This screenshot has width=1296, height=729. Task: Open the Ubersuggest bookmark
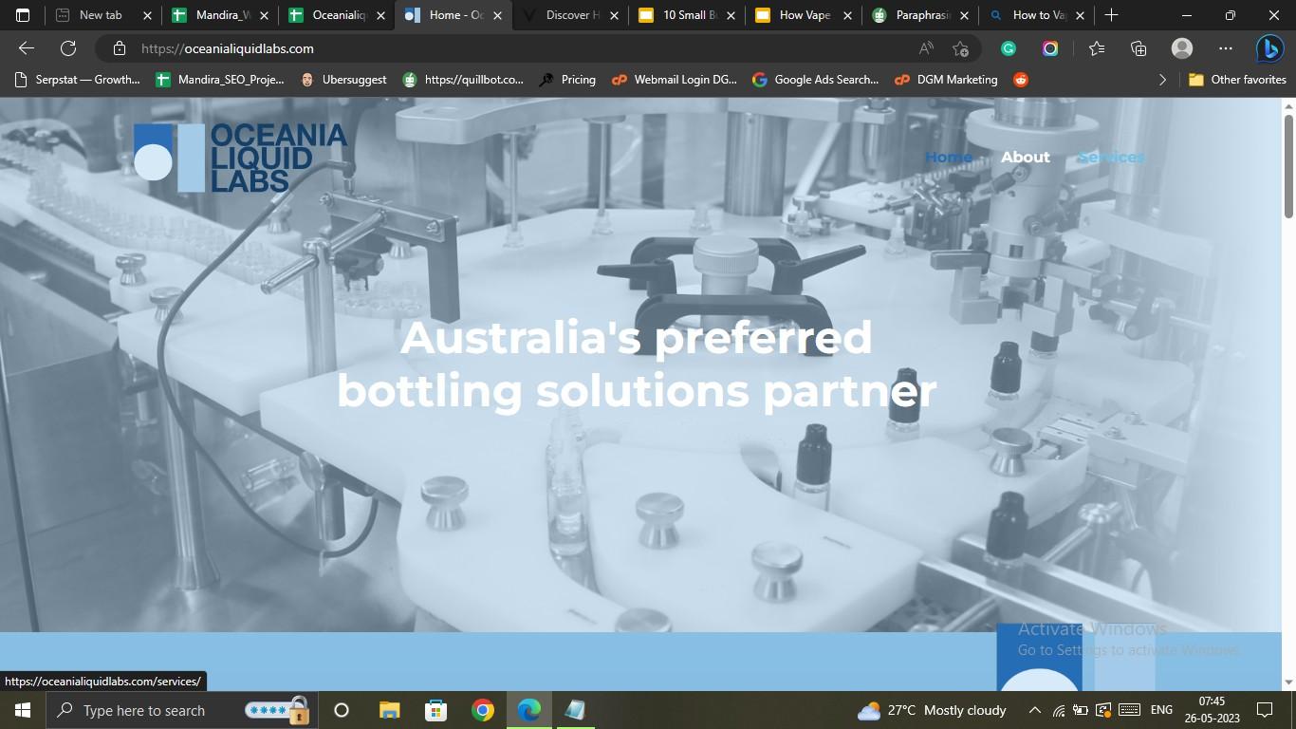(x=343, y=80)
